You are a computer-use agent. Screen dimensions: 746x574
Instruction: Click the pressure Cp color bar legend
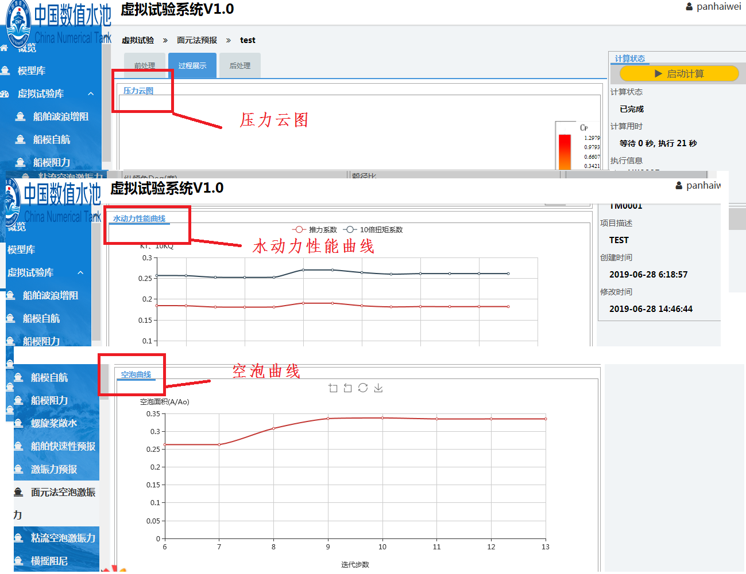point(565,151)
